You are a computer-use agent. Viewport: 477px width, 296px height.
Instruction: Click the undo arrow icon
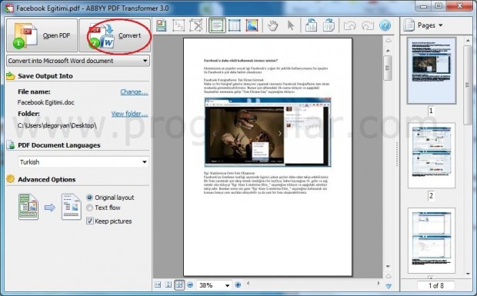point(350,26)
